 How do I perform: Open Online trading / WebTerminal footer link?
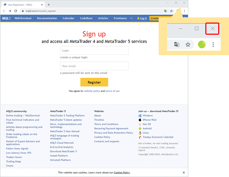tap(23, 116)
